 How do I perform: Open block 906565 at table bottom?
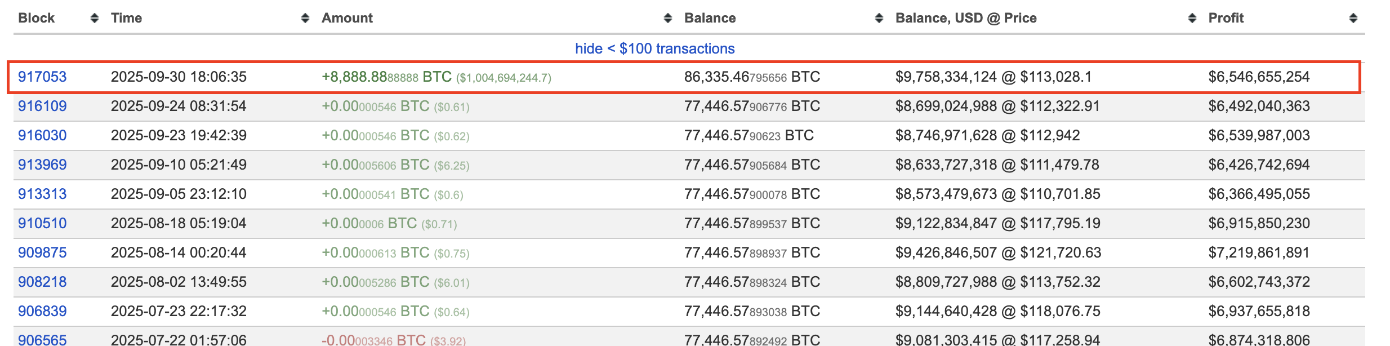42,340
